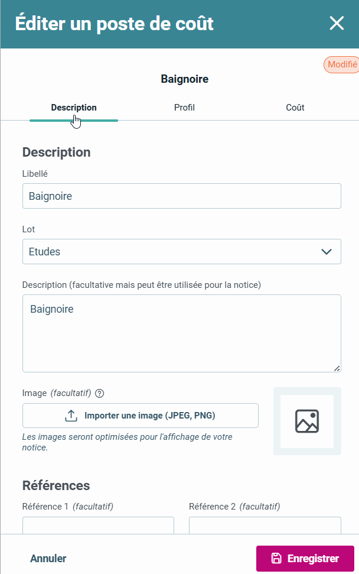Click the orange Modifié status badge
Screen dimensions: 359x574
(x=341, y=65)
